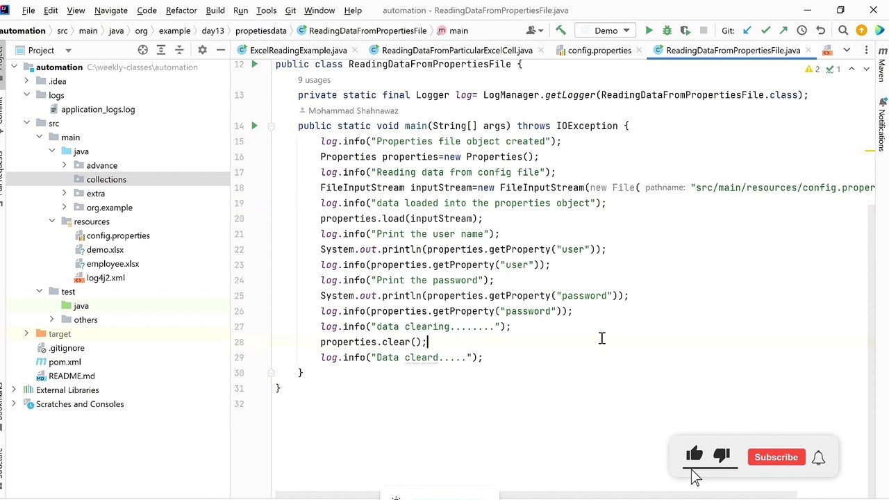This screenshot has height=500, width=889.
Task: Open the Refactor menu
Action: [x=181, y=10]
